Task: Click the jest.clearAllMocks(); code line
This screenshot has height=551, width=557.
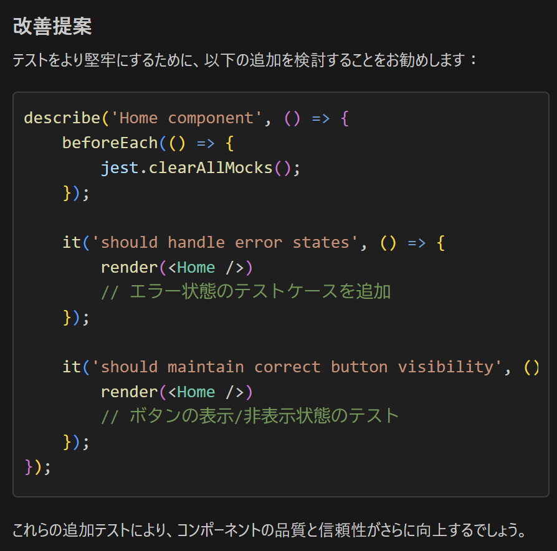Action: 201,168
